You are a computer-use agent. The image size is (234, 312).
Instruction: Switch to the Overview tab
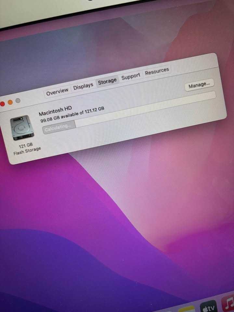click(x=57, y=92)
